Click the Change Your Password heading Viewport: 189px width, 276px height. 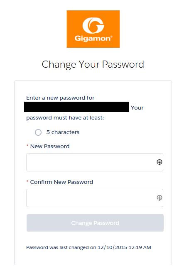93,64
